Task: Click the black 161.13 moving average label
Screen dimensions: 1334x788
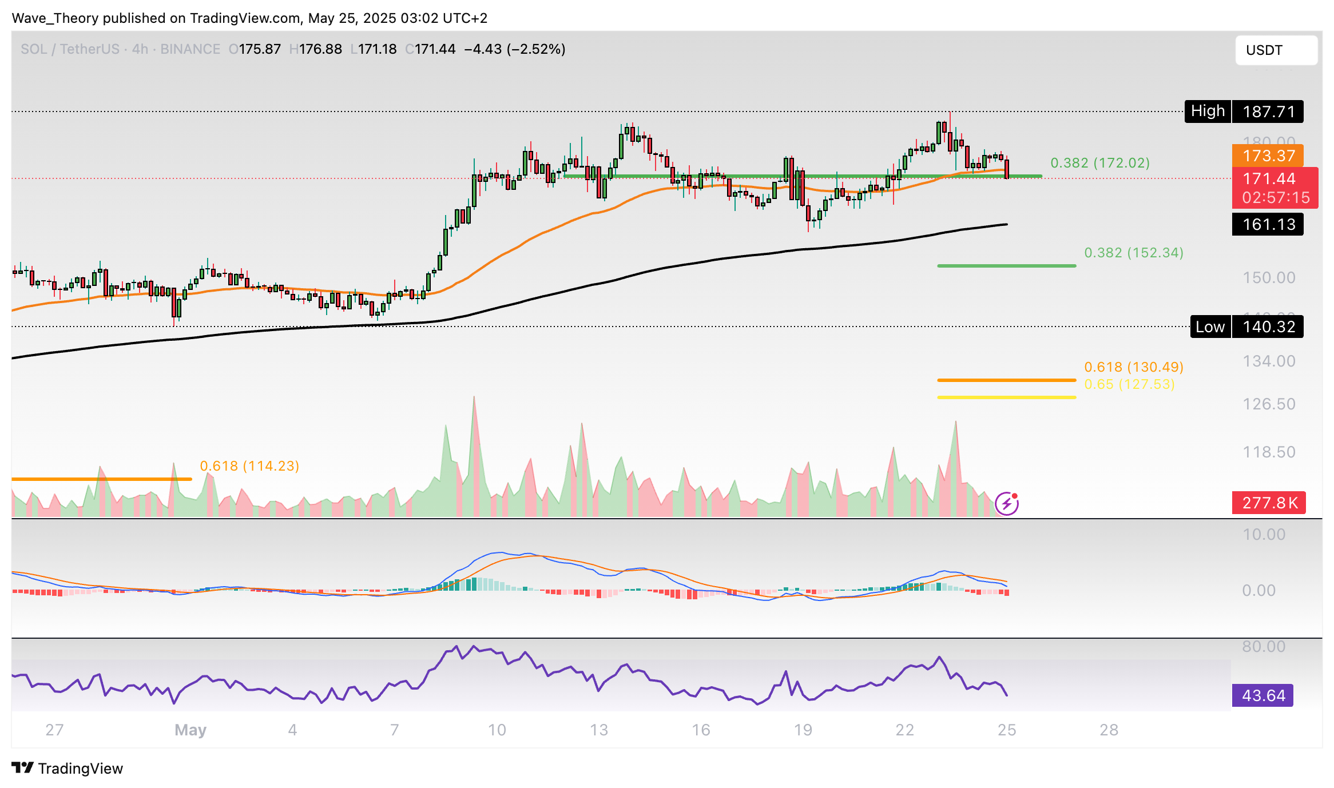Action: click(x=1268, y=224)
